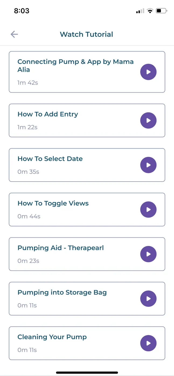This screenshot has width=174, height=376.
Task: Tap the Watch Tutorial header title
Action: click(86, 34)
